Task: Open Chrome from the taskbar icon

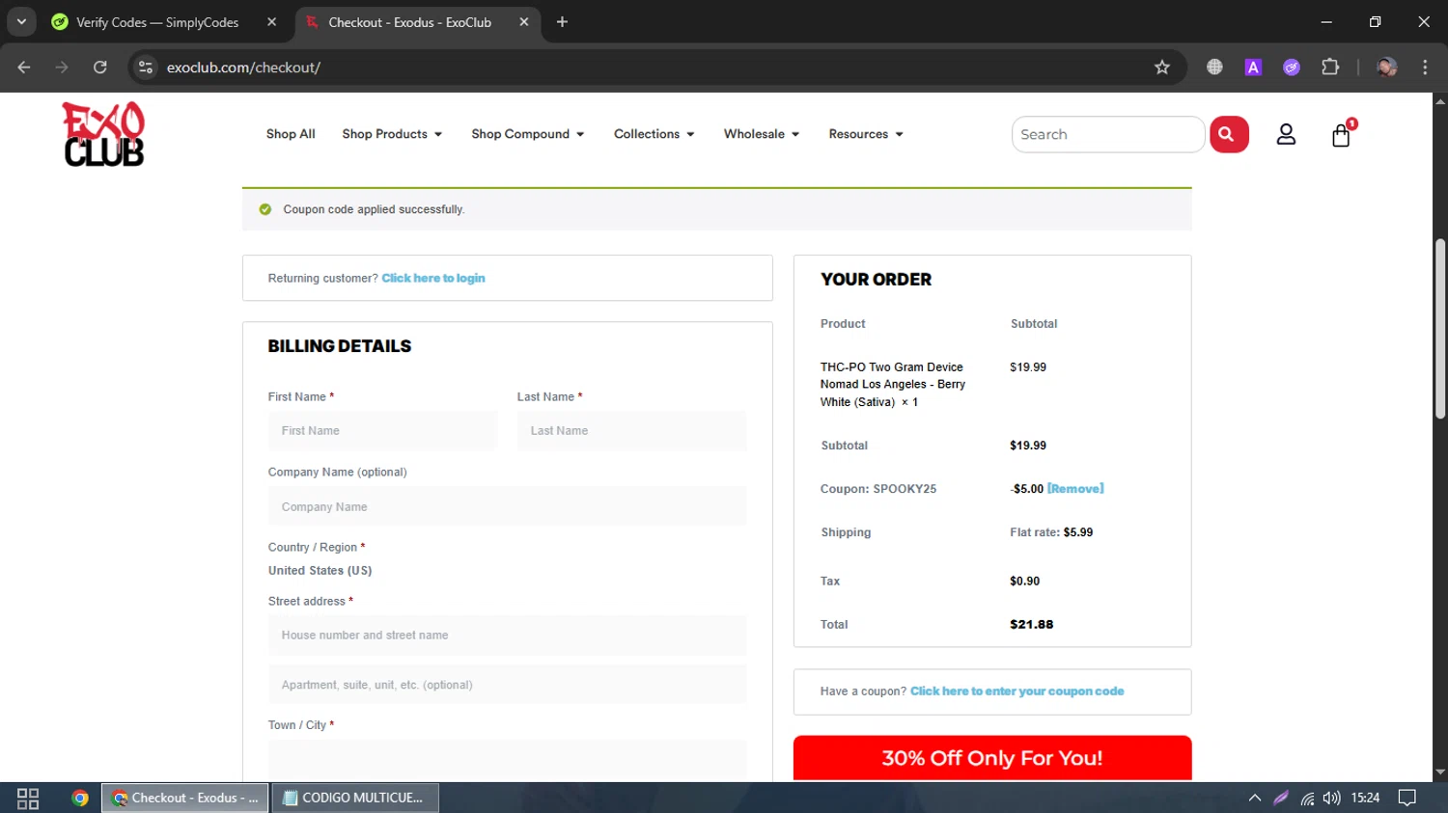Action: click(80, 799)
